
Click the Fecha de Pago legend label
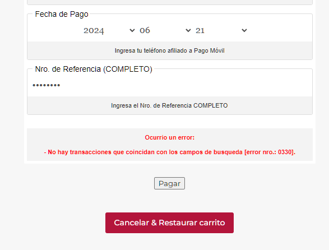pos(62,14)
